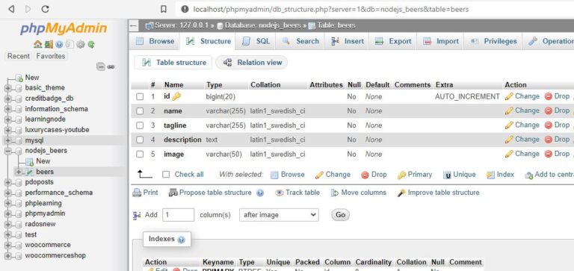This screenshot has width=574, height=271.
Task: Enable the Check all checkbox
Action: tap(166, 175)
